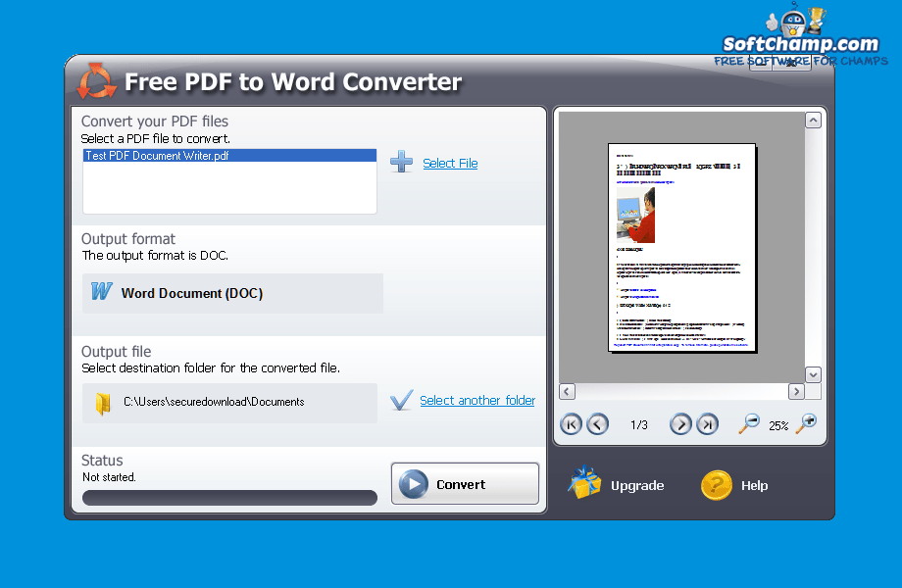The height and width of the screenshot is (588, 902).
Task: Open the Upgrade gift box icon
Action: point(584,482)
